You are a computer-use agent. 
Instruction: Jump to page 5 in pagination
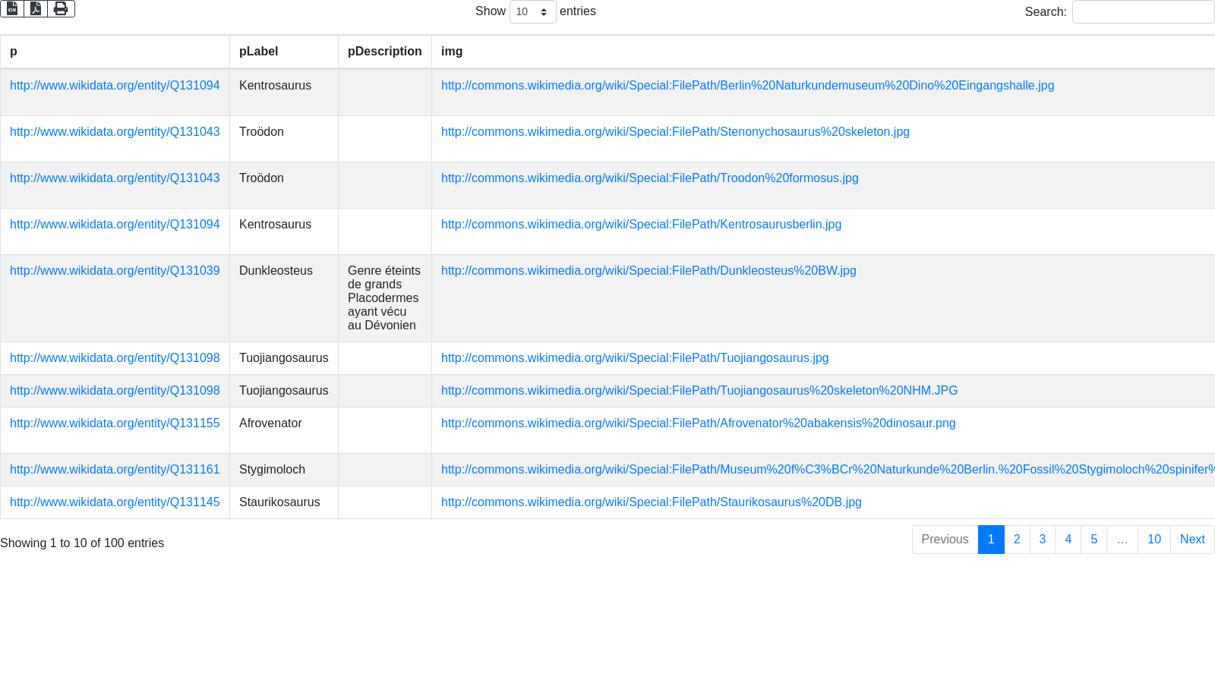click(1094, 540)
